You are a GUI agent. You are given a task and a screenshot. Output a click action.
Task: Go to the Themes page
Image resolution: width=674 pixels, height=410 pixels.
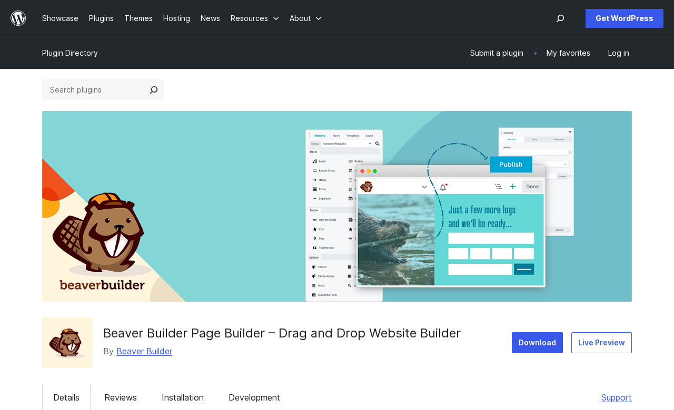[x=138, y=18]
